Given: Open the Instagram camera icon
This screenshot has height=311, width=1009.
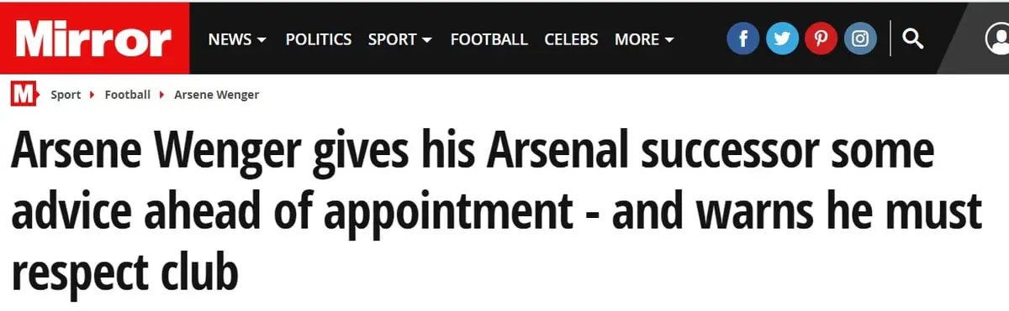Looking at the screenshot, I should coord(860,39).
